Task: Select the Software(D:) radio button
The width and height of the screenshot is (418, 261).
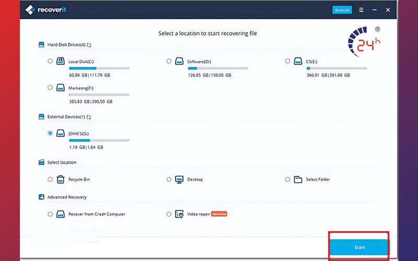Action: 169,61
